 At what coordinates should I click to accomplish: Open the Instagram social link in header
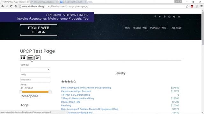pos(169,17)
